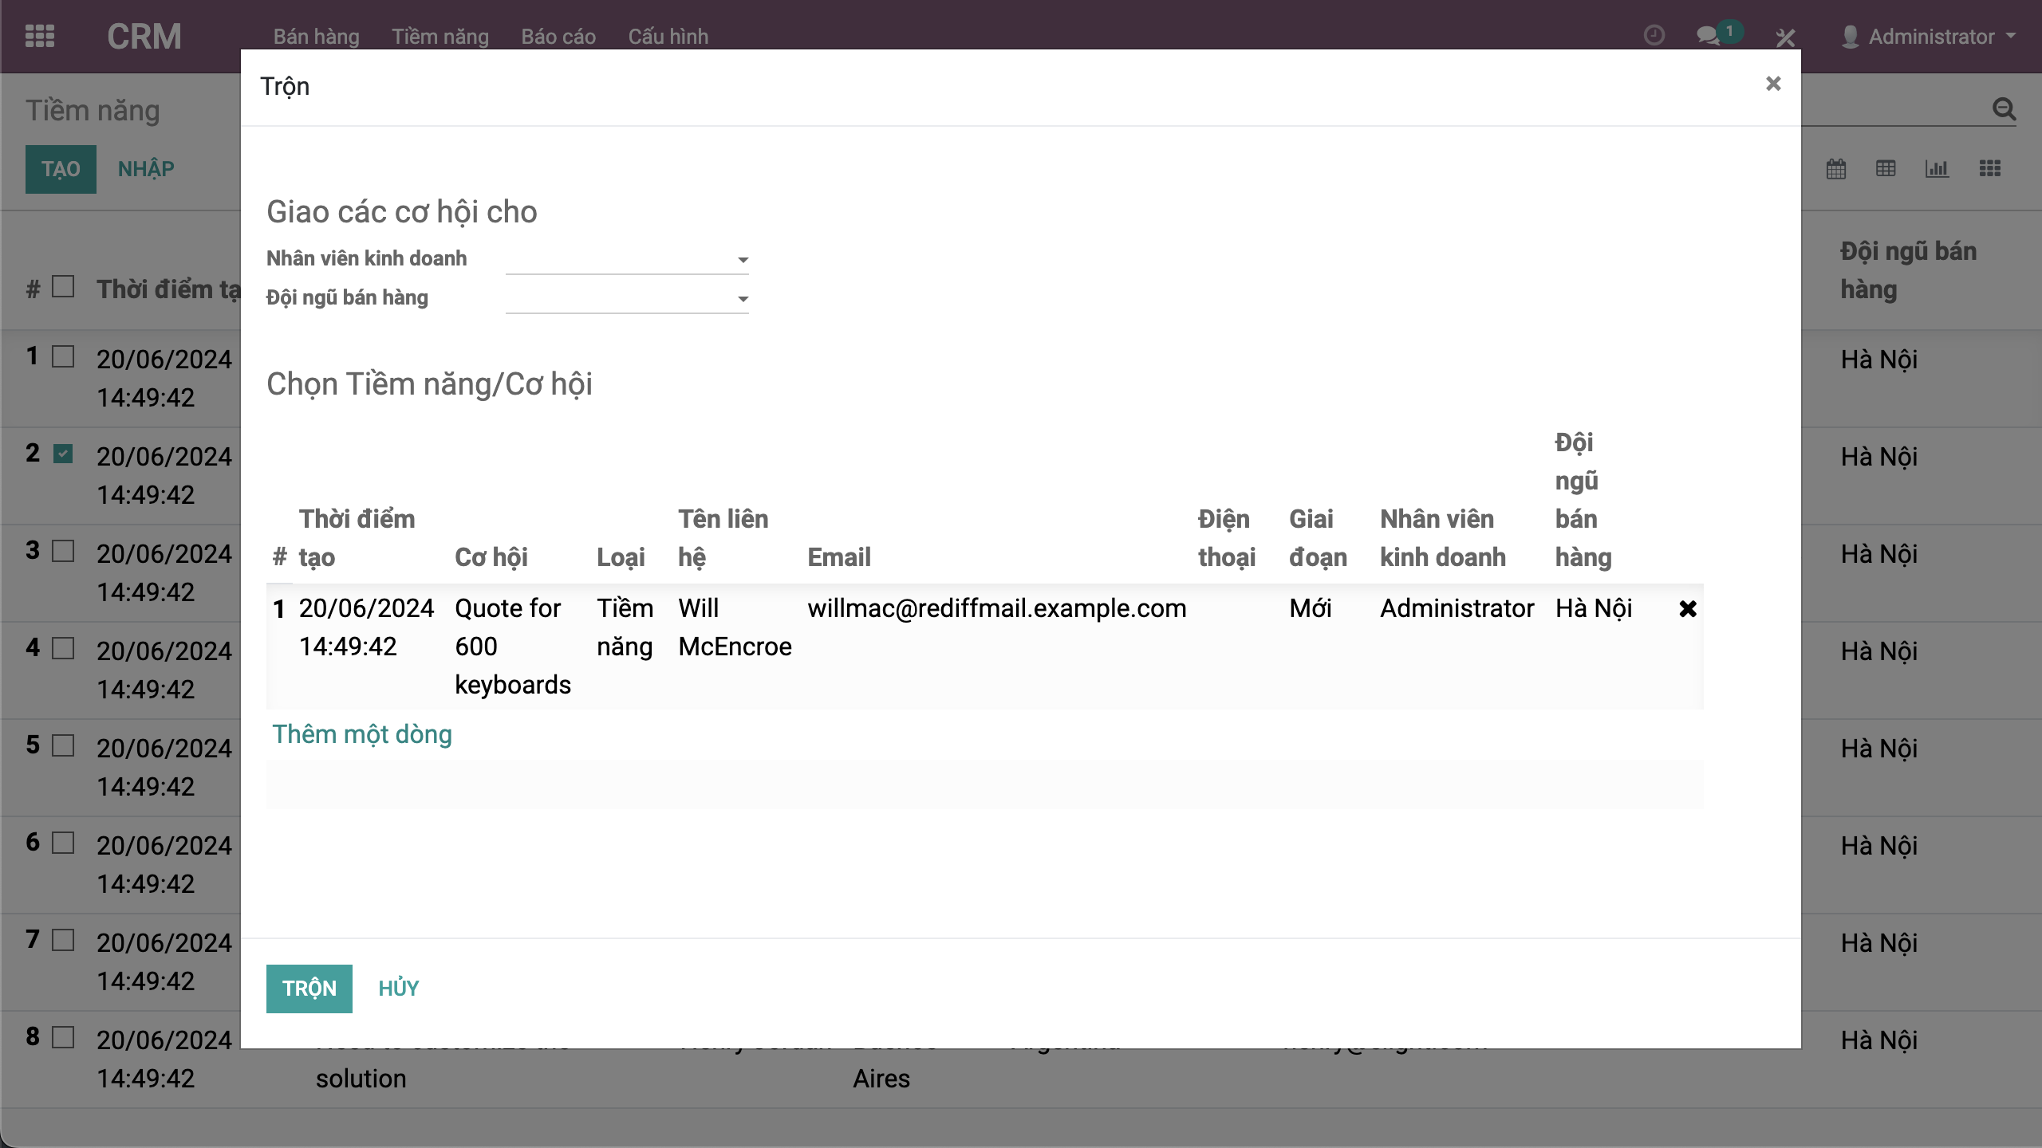This screenshot has width=2042, height=1148.
Task: Open the Cấu hình menu
Action: click(x=668, y=37)
